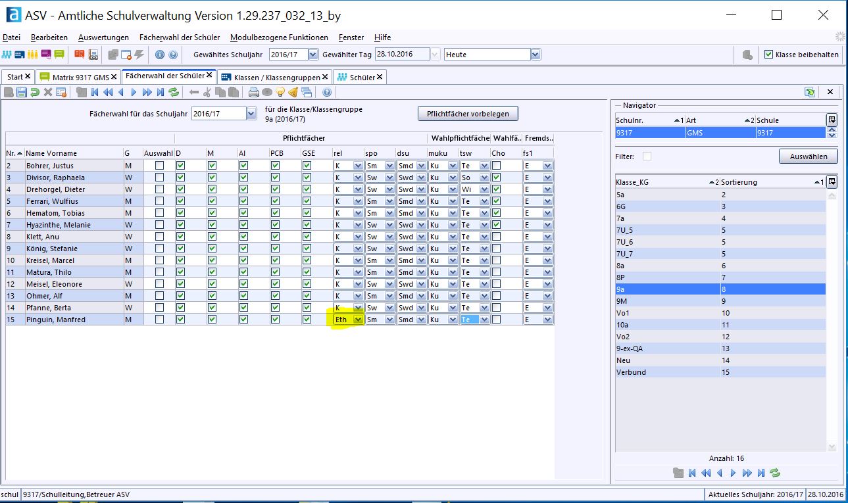Open column settings icon of the Schulnr. table
848x503 pixels.
pos(832,120)
